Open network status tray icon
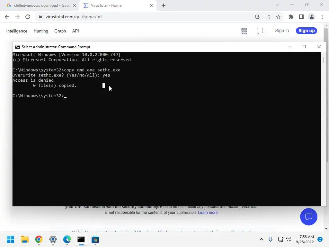The width and height of the screenshot is (329, 247). click(280, 239)
